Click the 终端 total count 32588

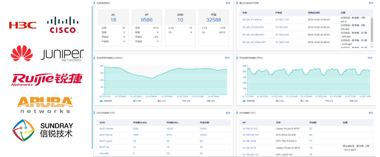tap(214, 20)
